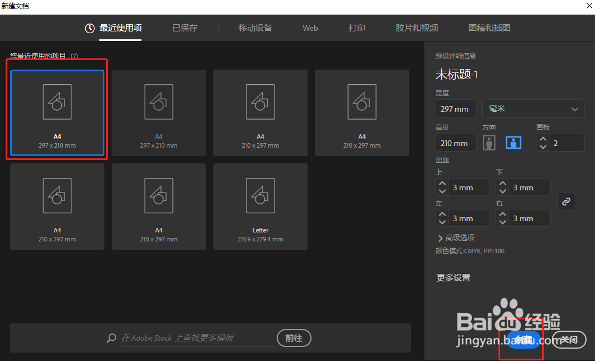595x361 pixels.
Task: Select third A4 210 x 297 preset in top row
Action: click(260, 113)
